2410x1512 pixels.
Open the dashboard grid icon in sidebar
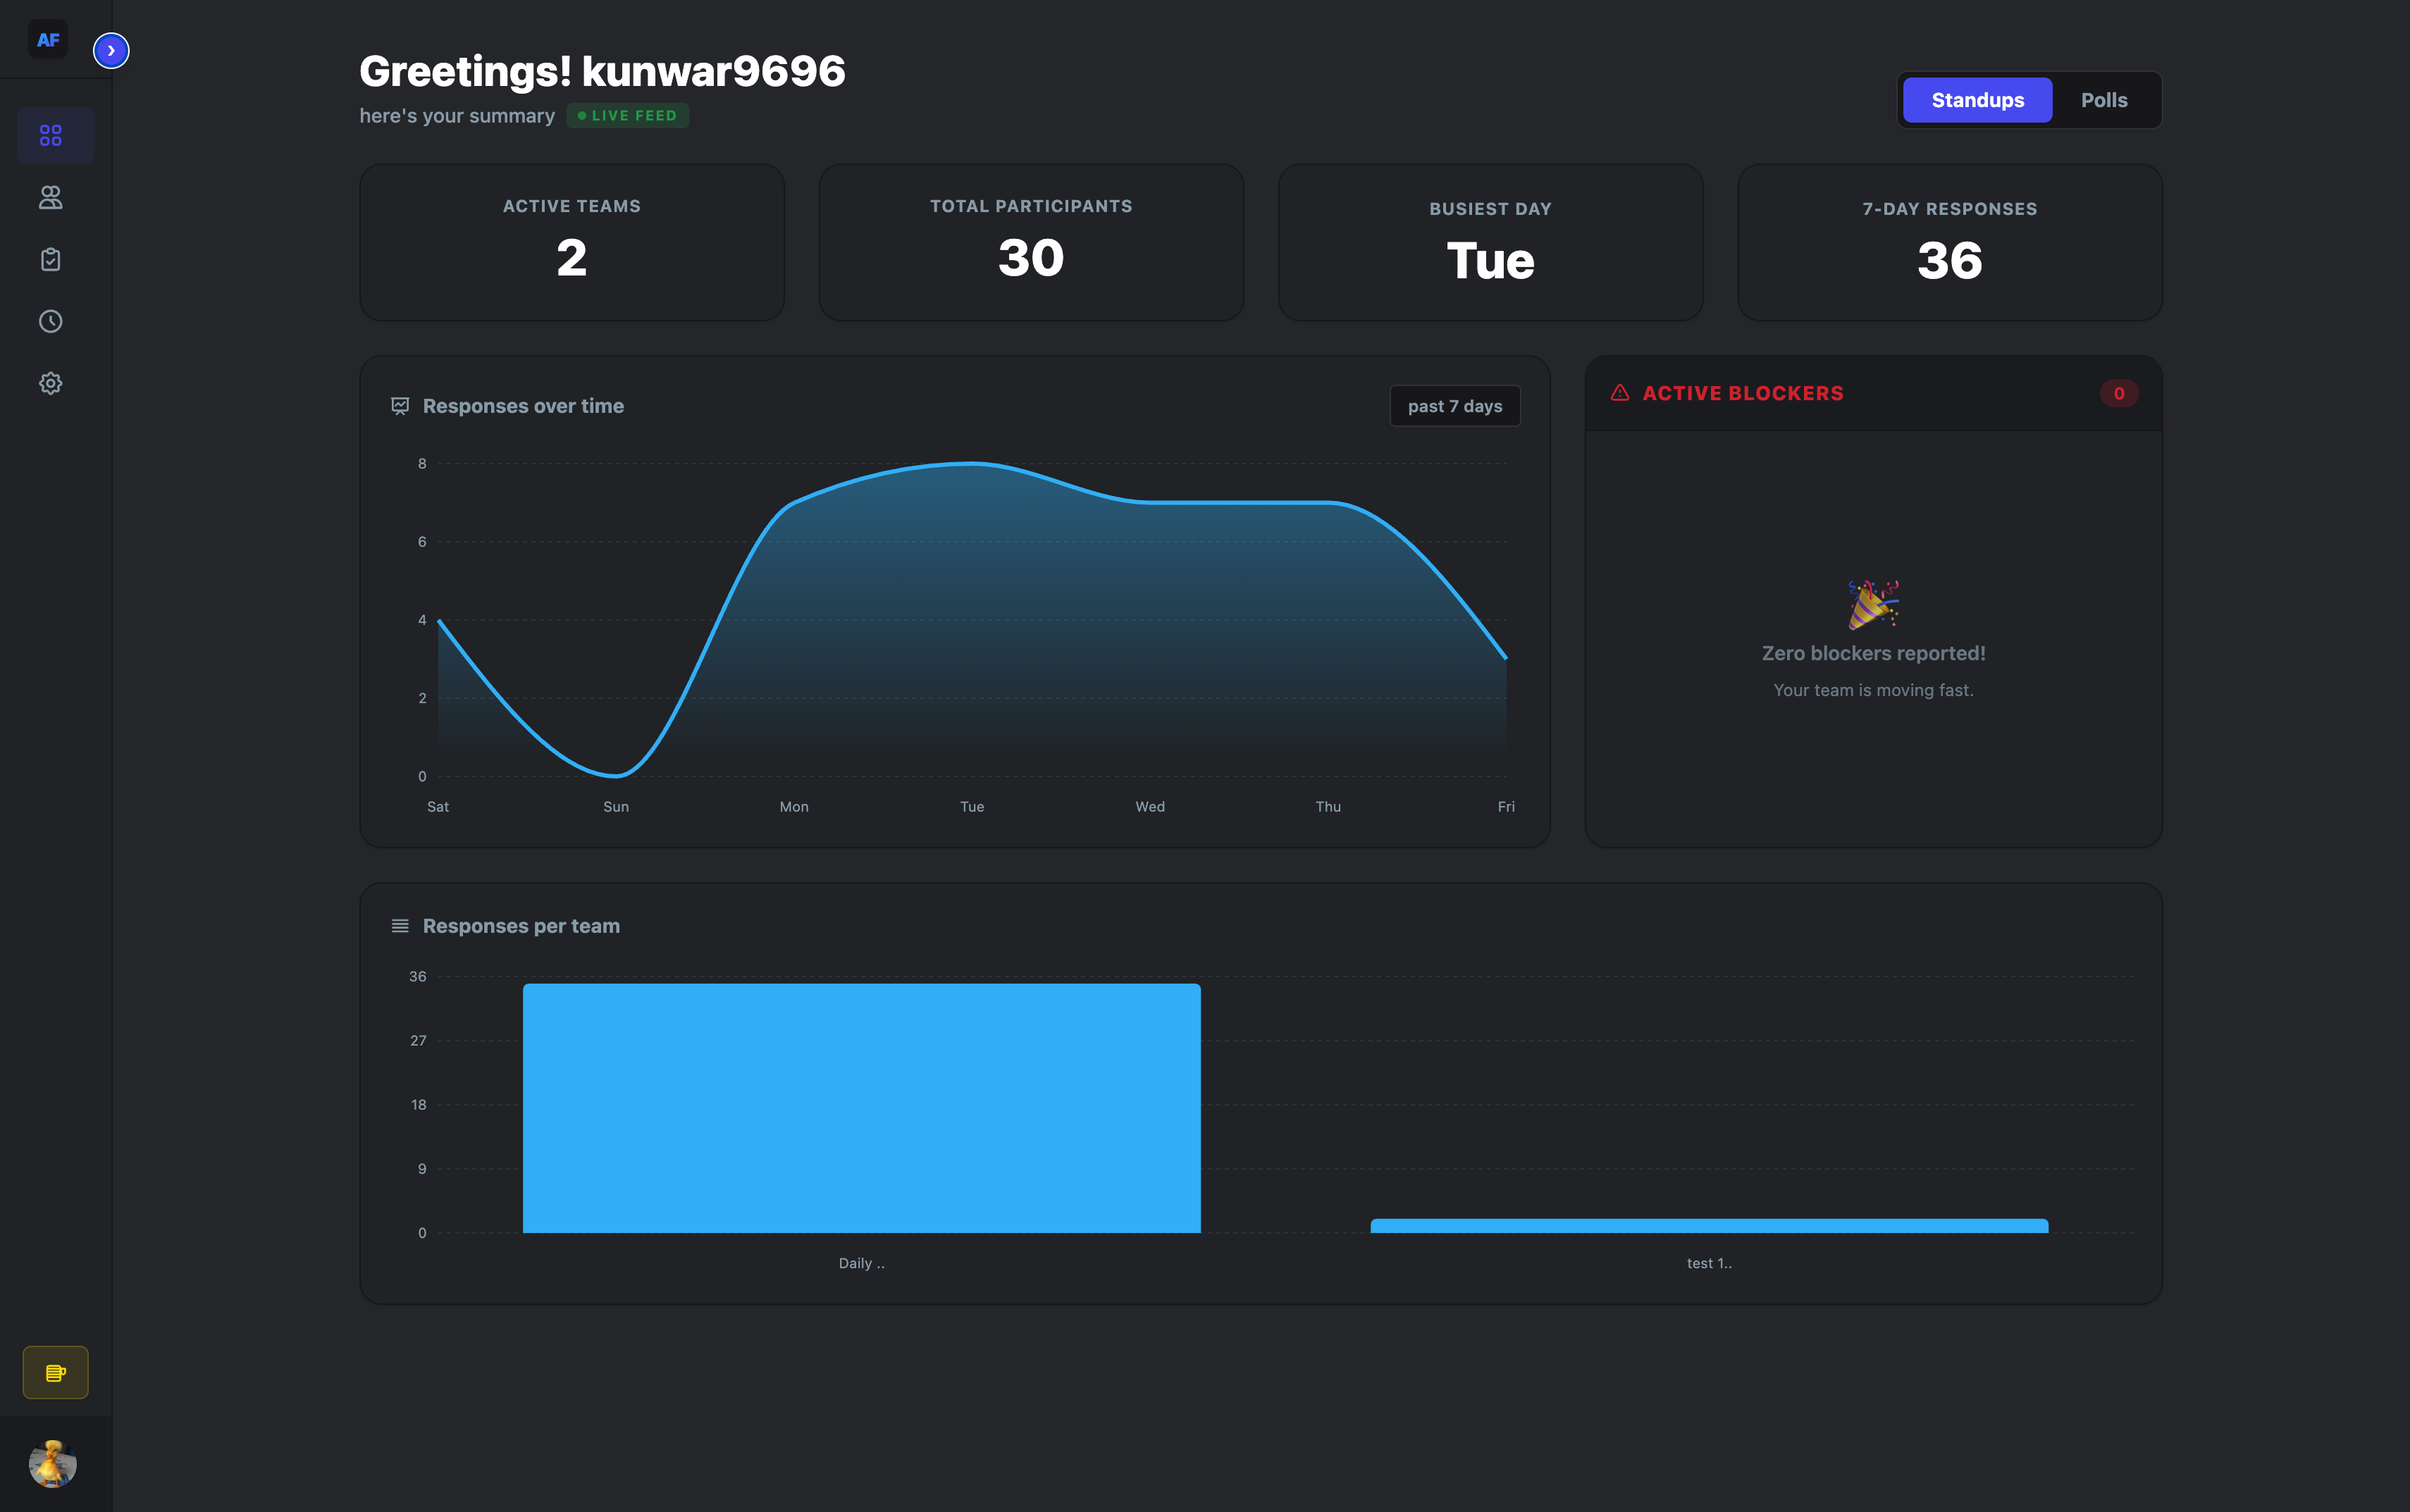[x=51, y=135]
